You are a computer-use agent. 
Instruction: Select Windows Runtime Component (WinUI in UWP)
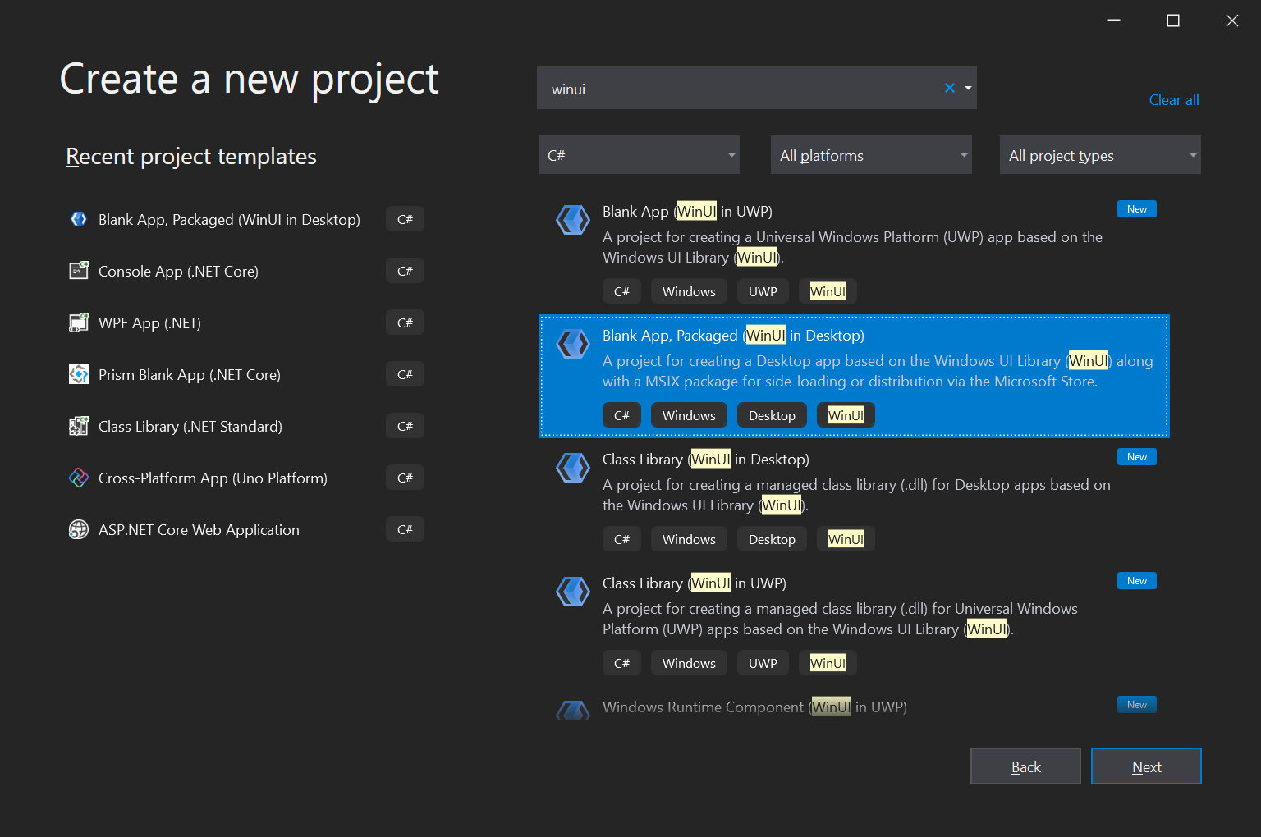(854, 707)
